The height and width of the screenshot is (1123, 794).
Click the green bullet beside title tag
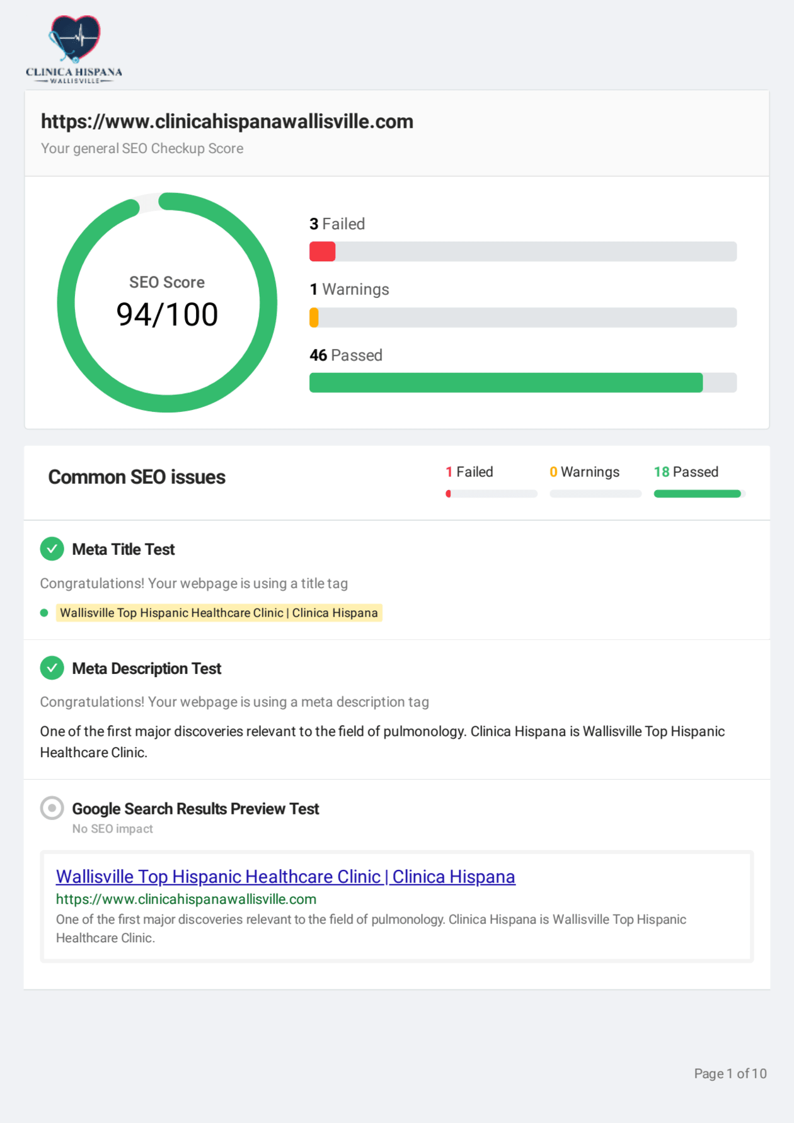click(x=44, y=613)
